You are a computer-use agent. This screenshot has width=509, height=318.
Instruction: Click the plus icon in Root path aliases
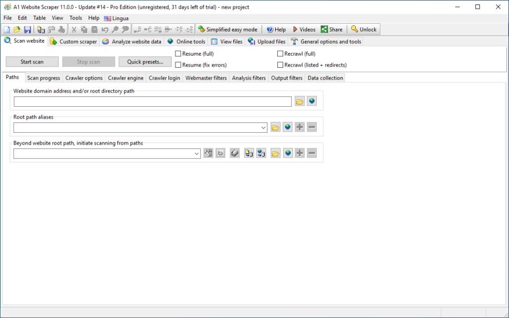299,127
